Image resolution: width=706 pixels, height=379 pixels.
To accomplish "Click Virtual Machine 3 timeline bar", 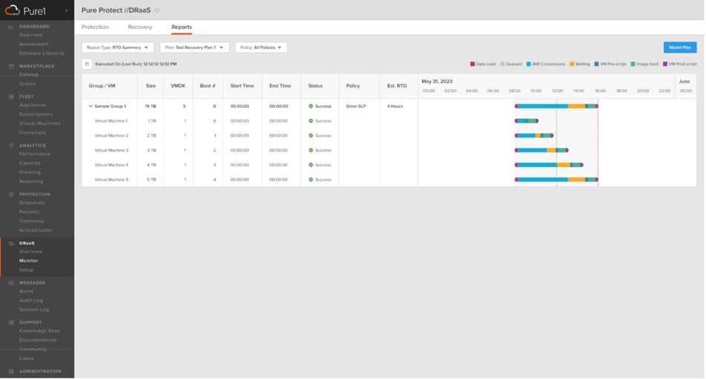I will (x=542, y=150).
